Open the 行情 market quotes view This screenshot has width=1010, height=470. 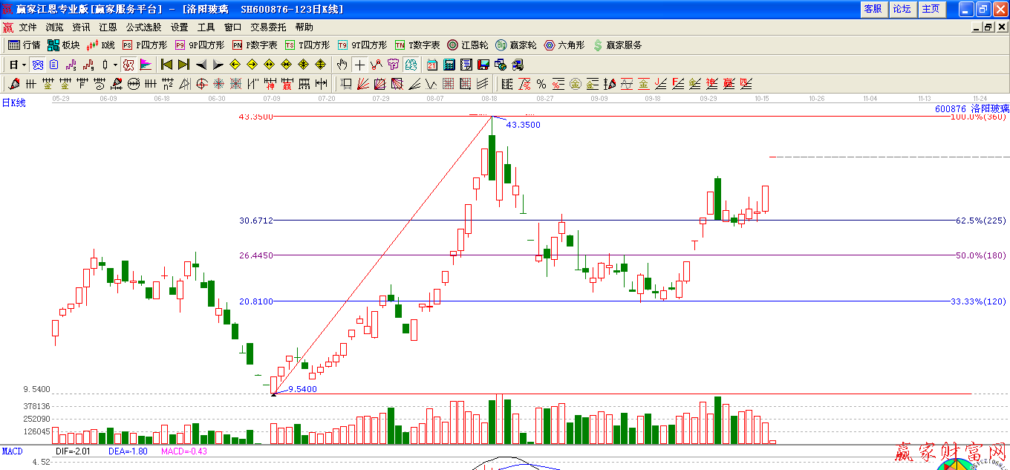24,45
